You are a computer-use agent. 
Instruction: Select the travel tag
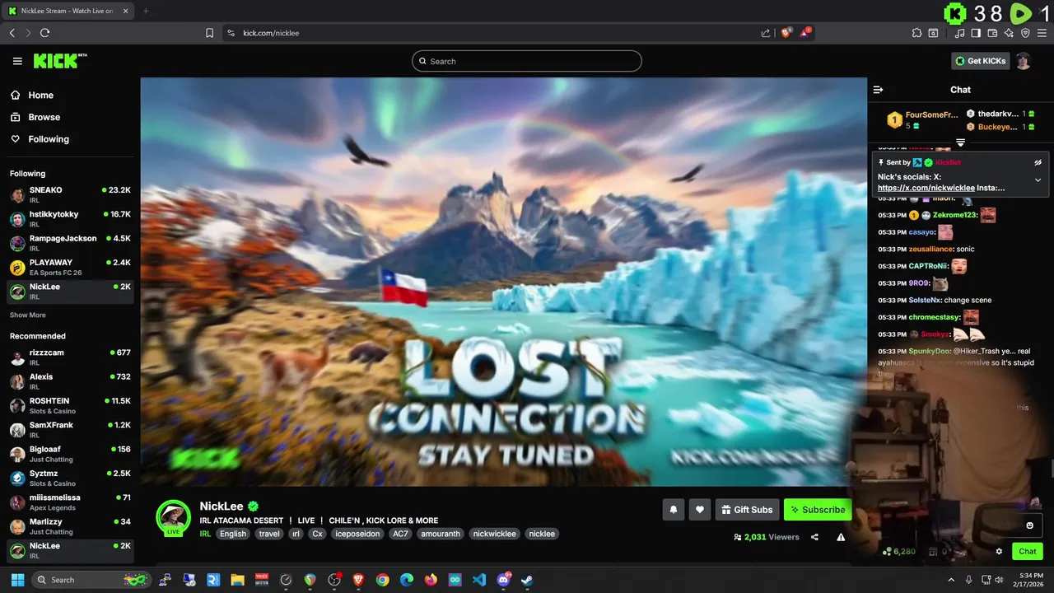point(269,534)
